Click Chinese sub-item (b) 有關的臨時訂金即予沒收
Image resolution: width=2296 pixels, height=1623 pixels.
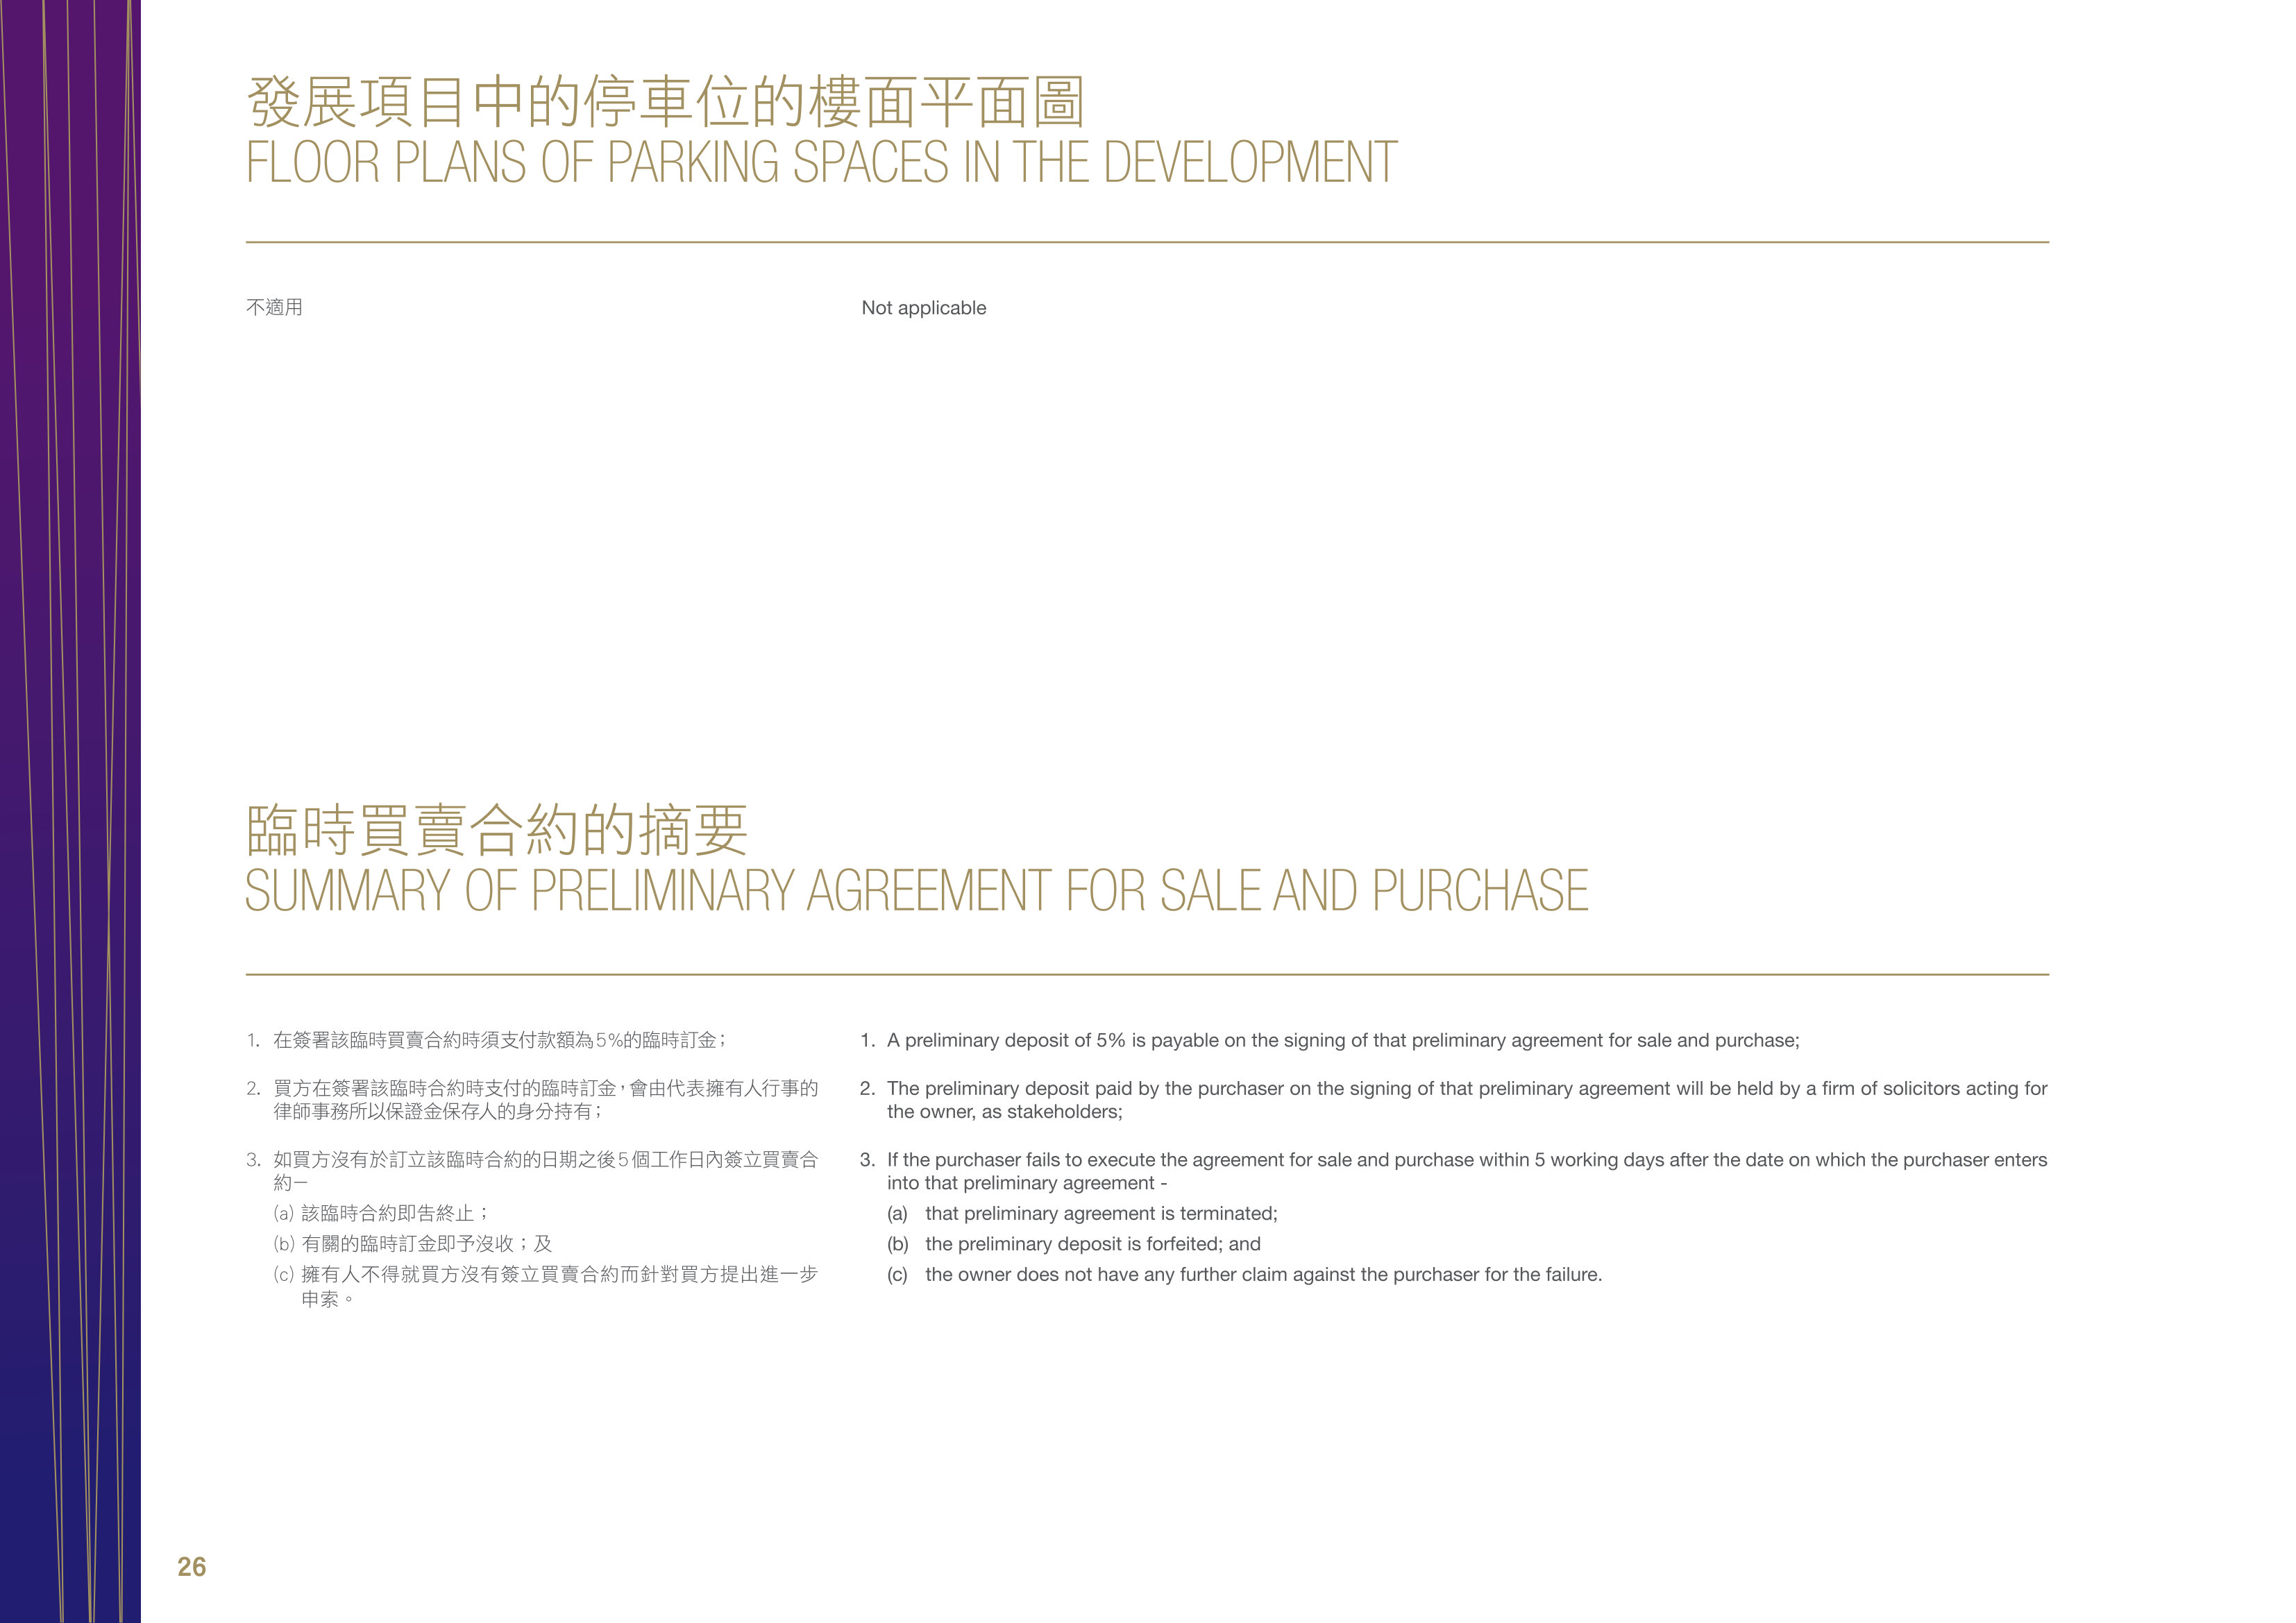click(x=413, y=1244)
